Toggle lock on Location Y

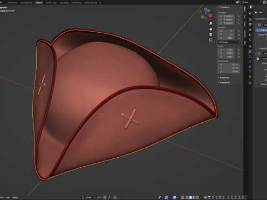click(x=239, y=19)
